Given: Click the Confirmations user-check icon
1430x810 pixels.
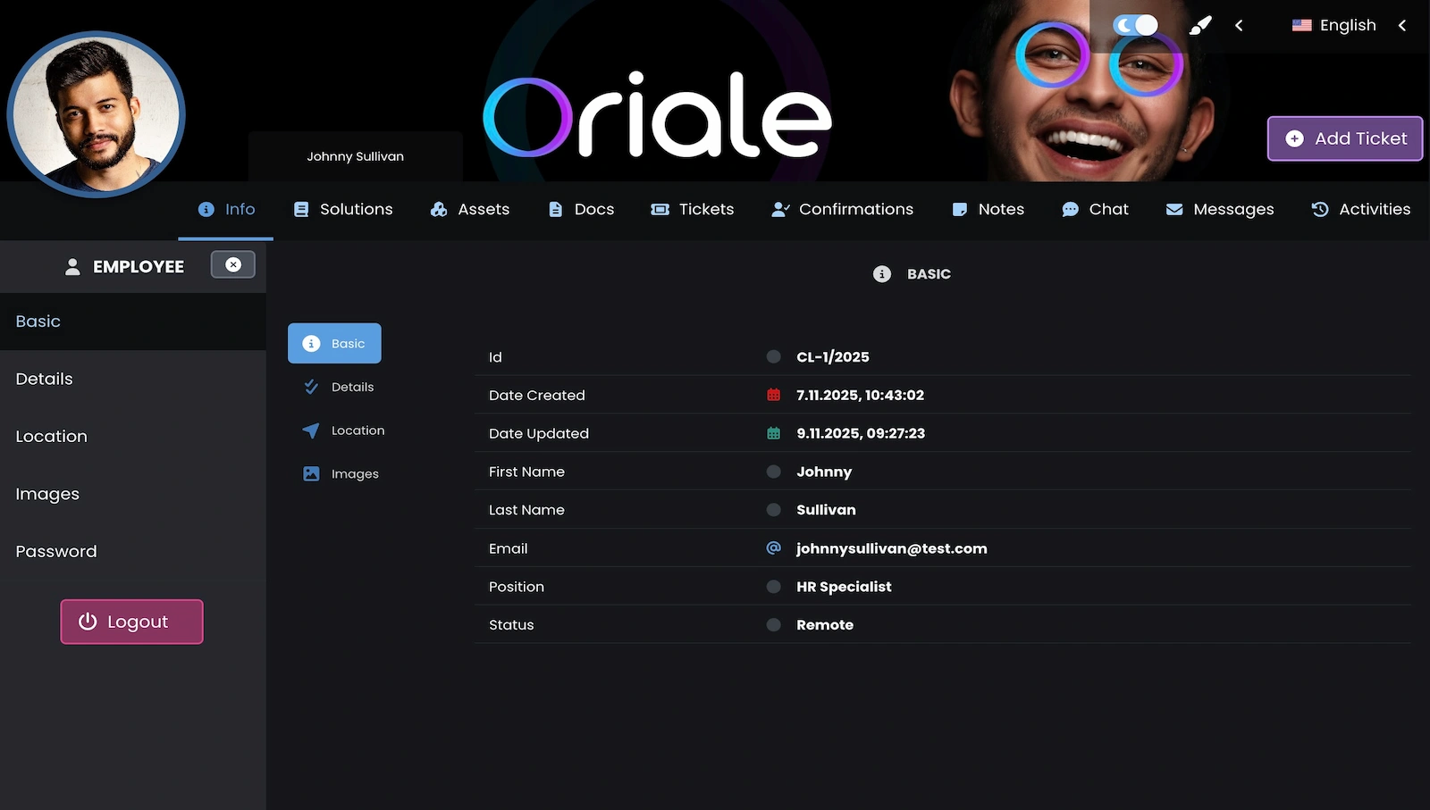Looking at the screenshot, I should tap(780, 210).
